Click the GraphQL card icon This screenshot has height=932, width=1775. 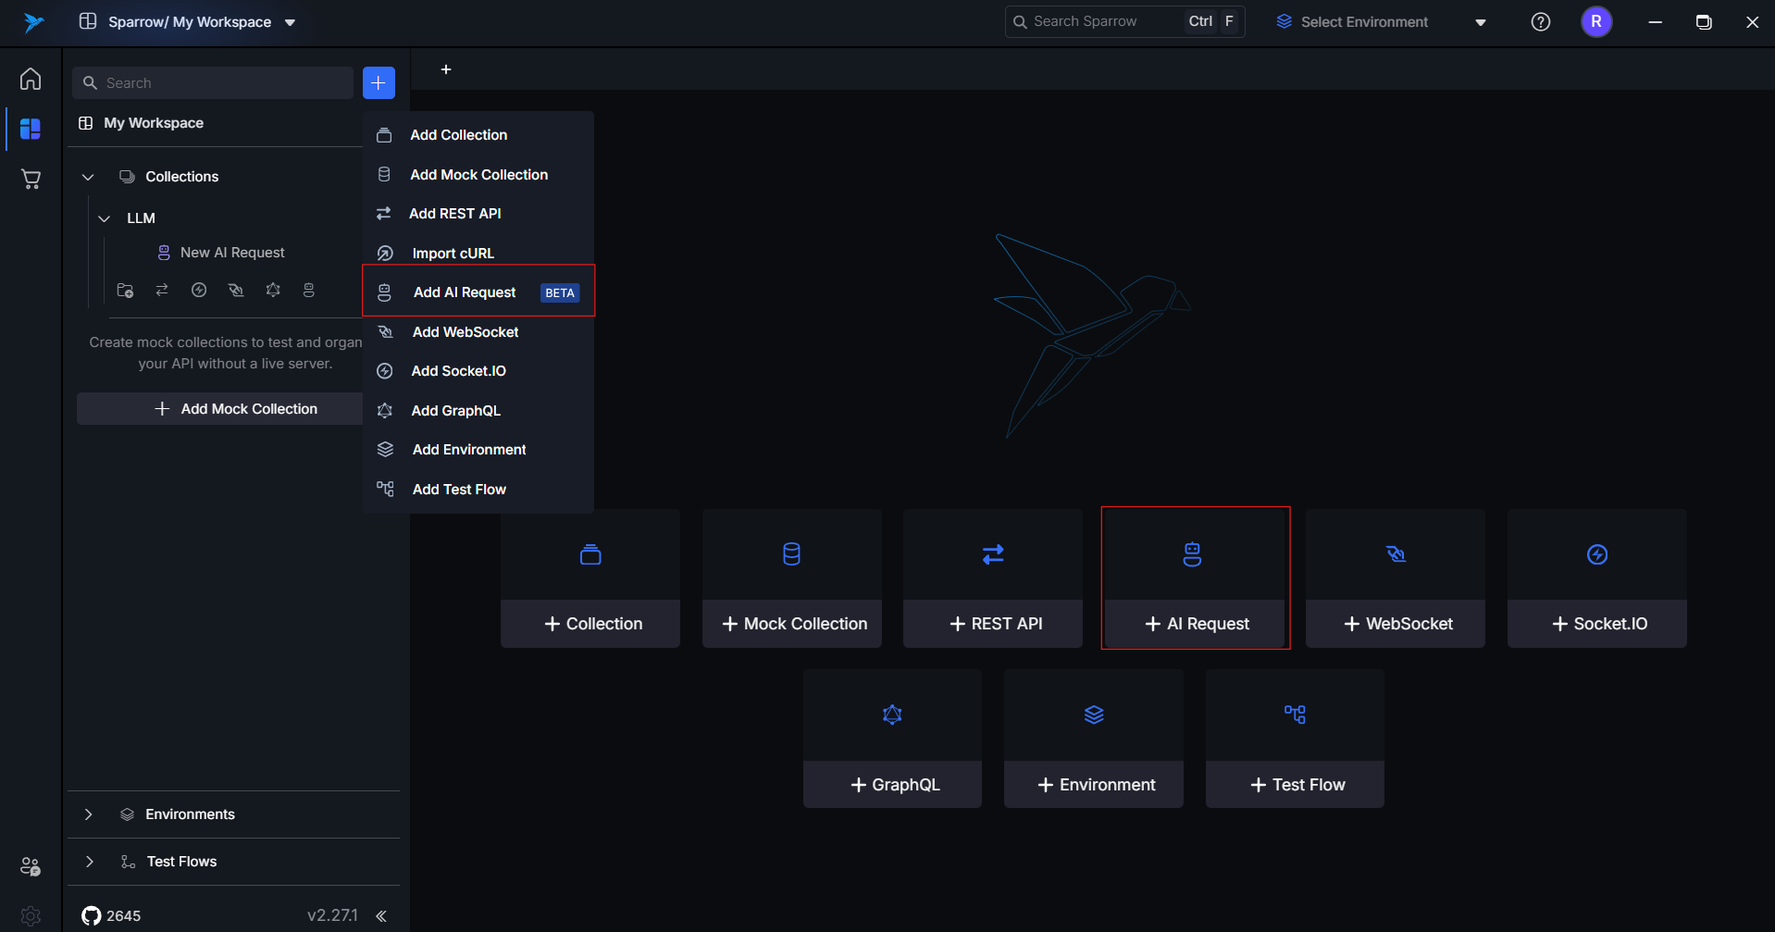pyautogui.click(x=892, y=715)
